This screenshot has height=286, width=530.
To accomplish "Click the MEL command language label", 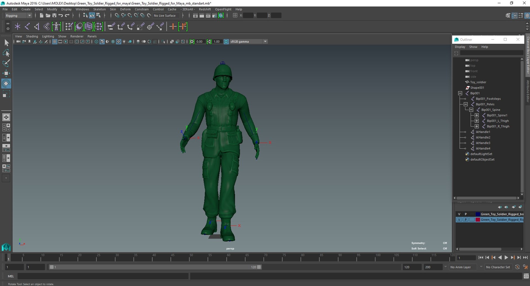I will pyautogui.click(x=11, y=276).
